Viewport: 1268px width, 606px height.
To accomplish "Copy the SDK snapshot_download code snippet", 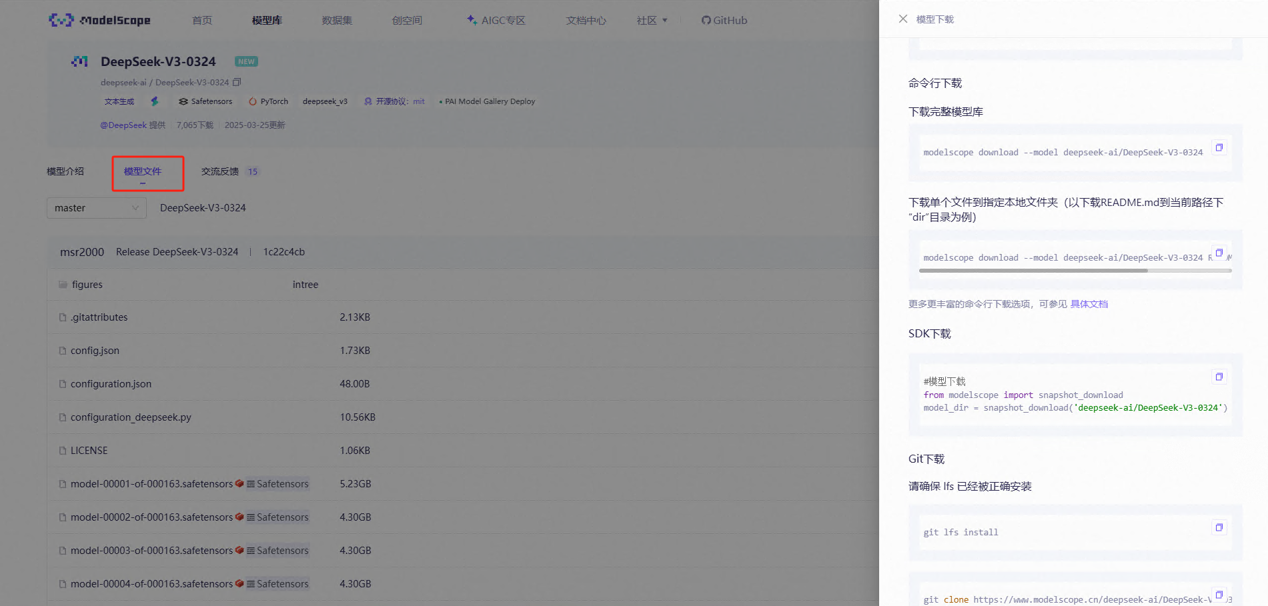I will click(x=1219, y=377).
